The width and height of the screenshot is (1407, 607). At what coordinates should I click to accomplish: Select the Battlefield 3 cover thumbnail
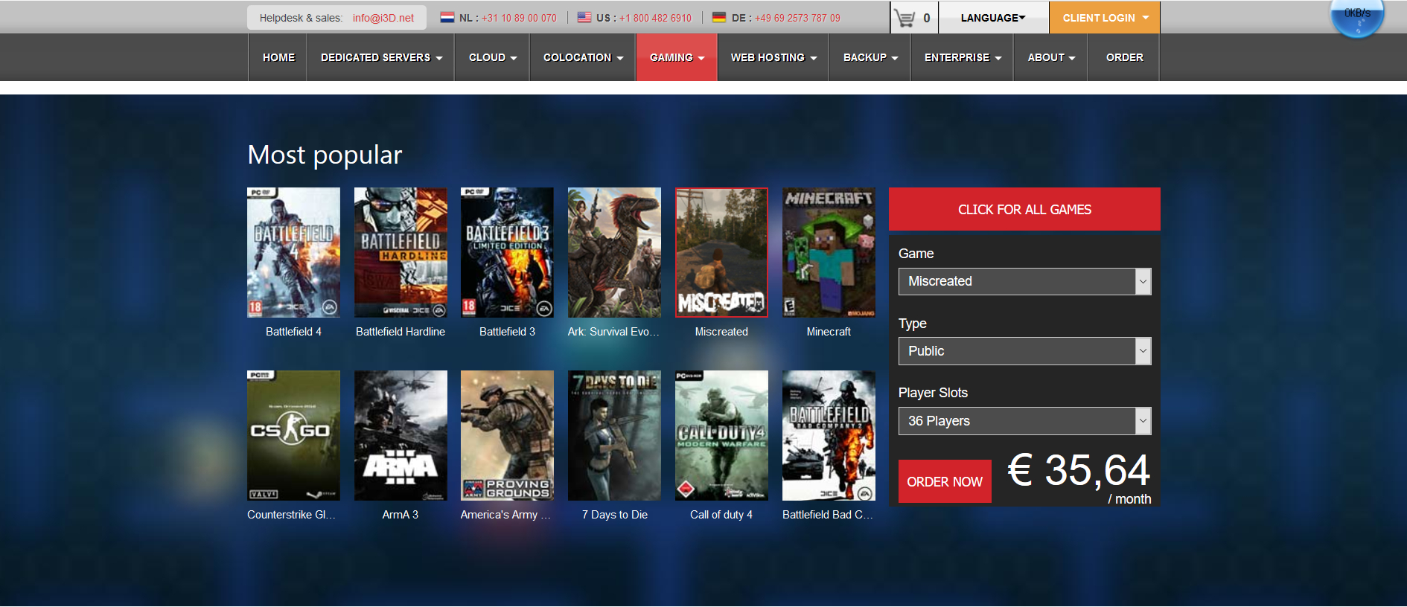coord(507,252)
